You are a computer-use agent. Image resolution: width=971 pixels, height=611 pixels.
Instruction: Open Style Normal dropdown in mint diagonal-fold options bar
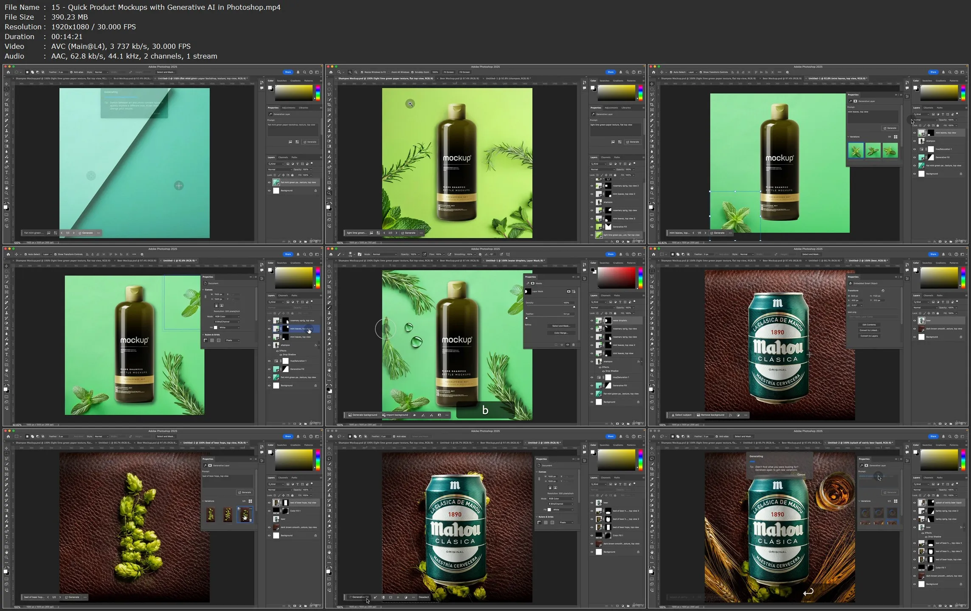101,72
